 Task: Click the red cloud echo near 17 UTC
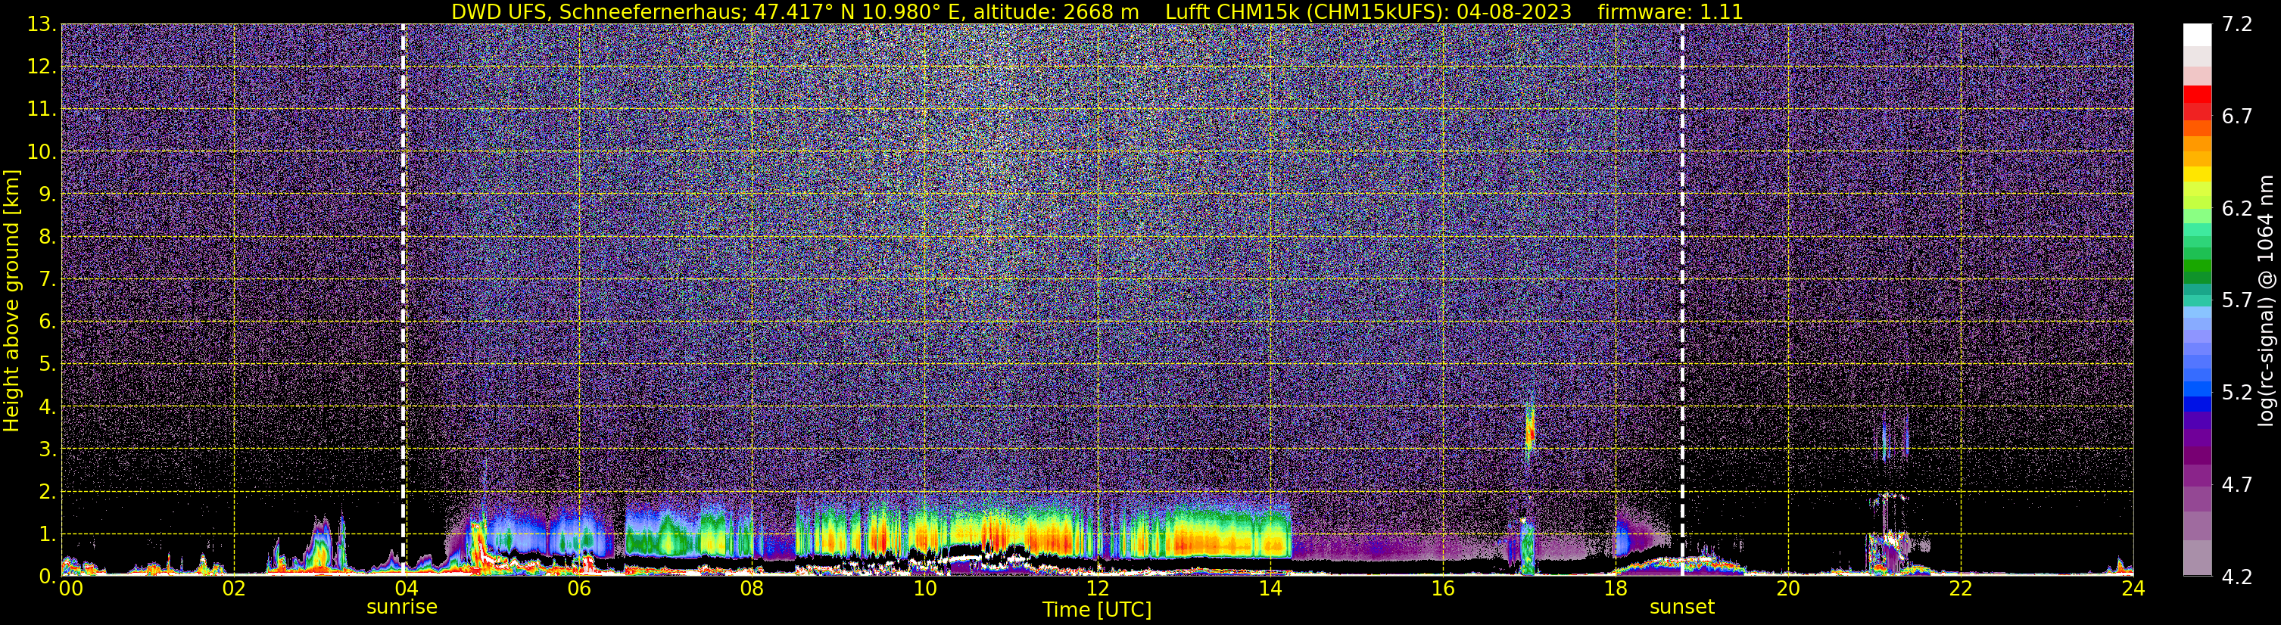[1529, 432]
